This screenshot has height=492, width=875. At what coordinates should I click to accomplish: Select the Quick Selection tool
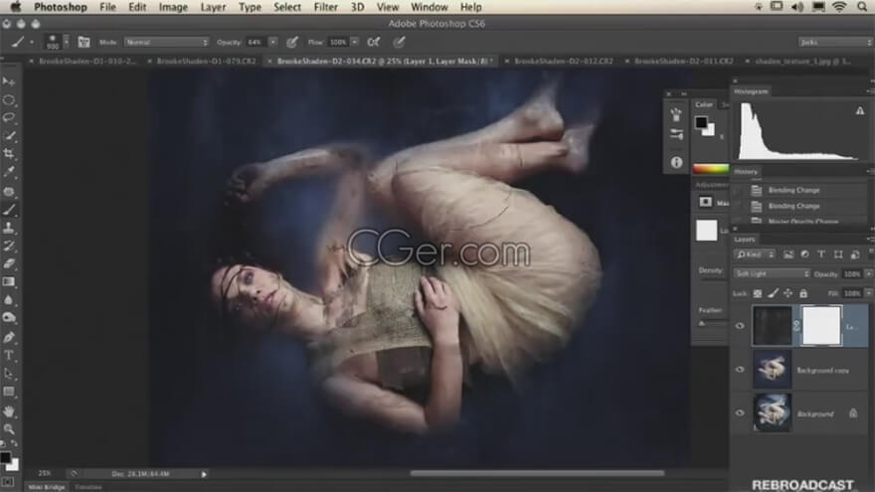tap(9, 135)
